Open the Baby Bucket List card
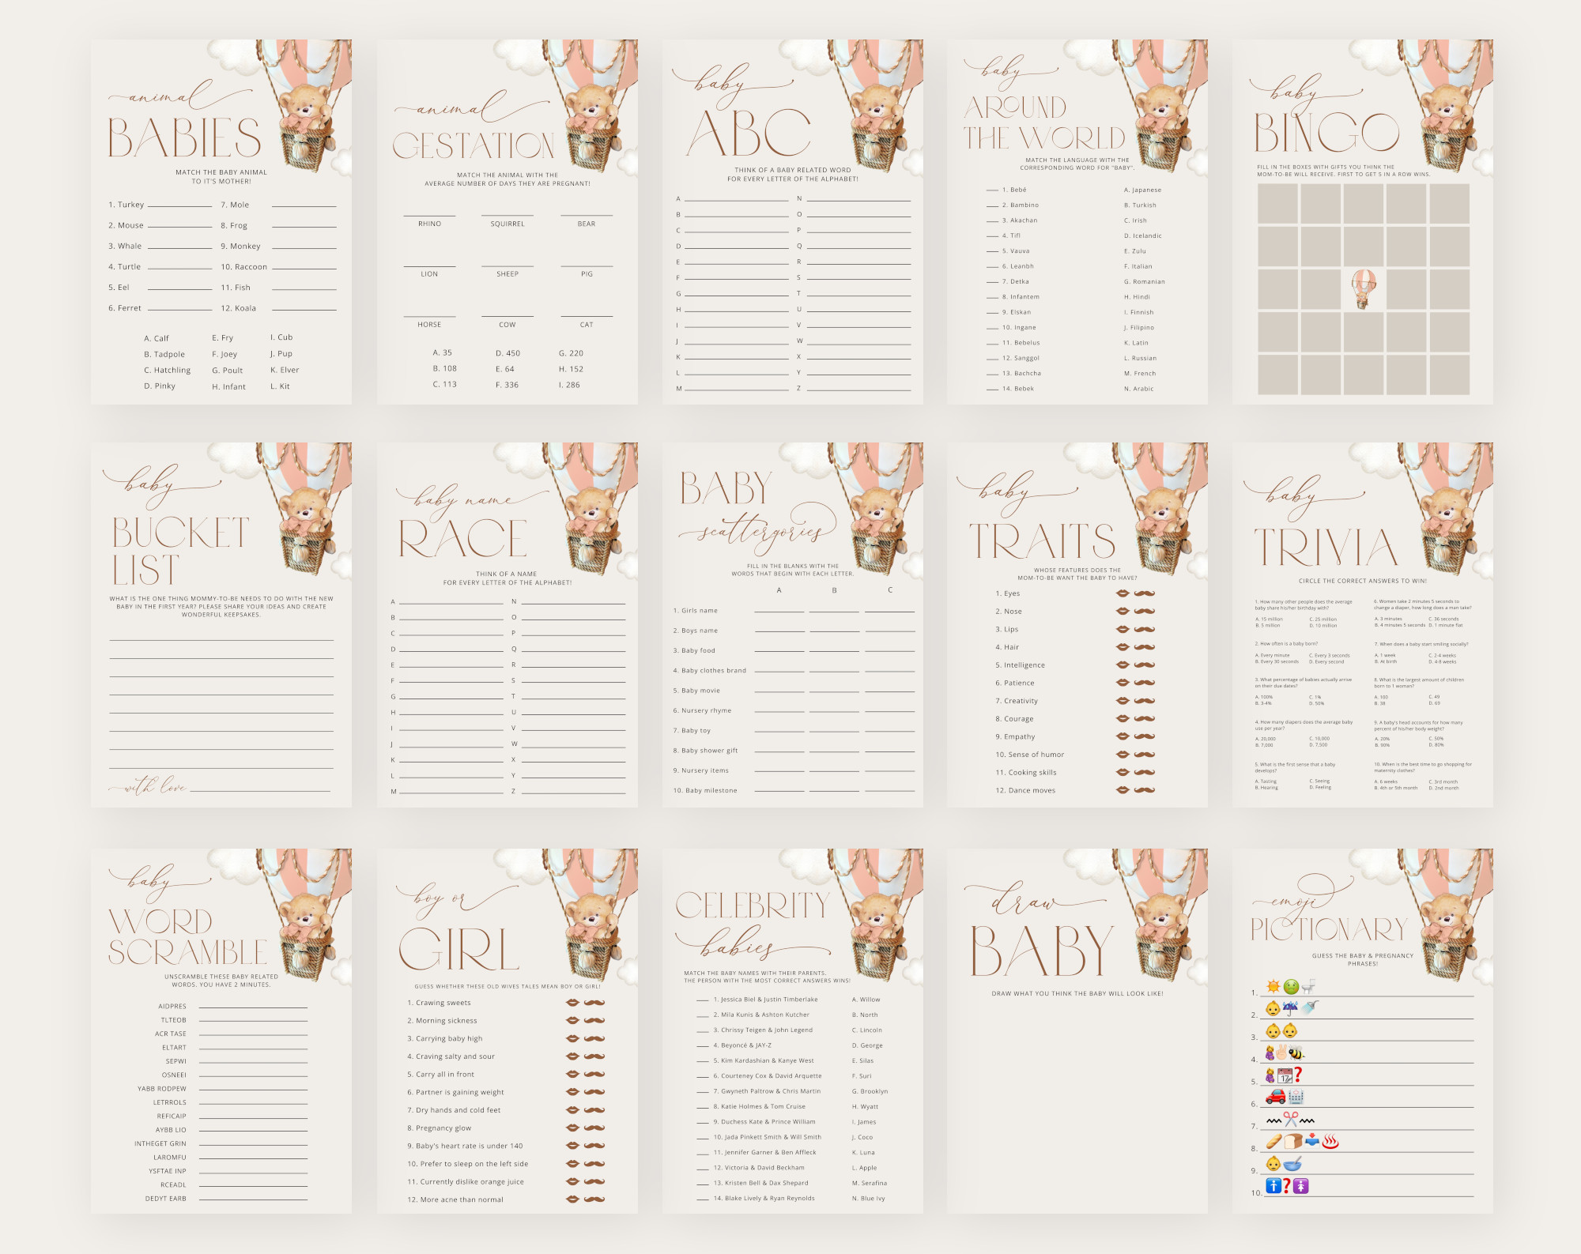The image size is (1581, 1254). click(221, 625)
